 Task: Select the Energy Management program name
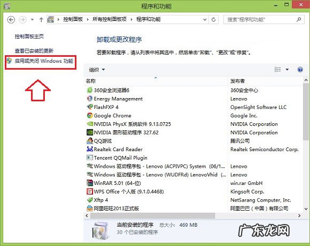[x=118, y=99]
